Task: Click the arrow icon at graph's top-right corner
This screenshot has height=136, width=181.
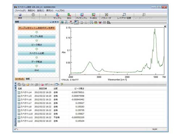Action: 165,26
